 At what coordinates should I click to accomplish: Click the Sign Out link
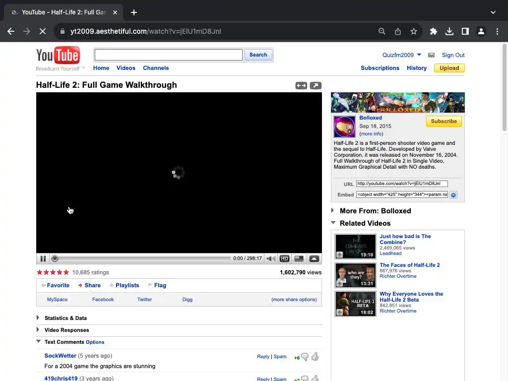tap(453, 55)
